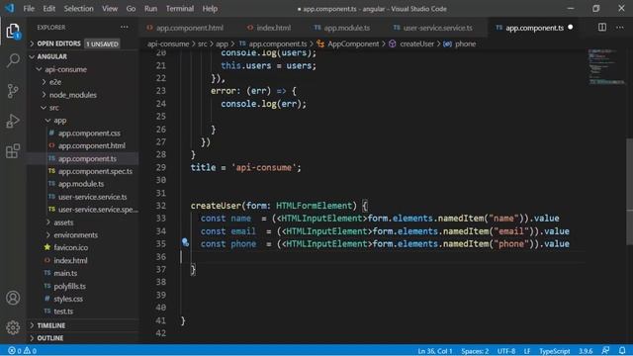633x356 pixels.
Task: Open the Terminal menu
Action: 180,9
